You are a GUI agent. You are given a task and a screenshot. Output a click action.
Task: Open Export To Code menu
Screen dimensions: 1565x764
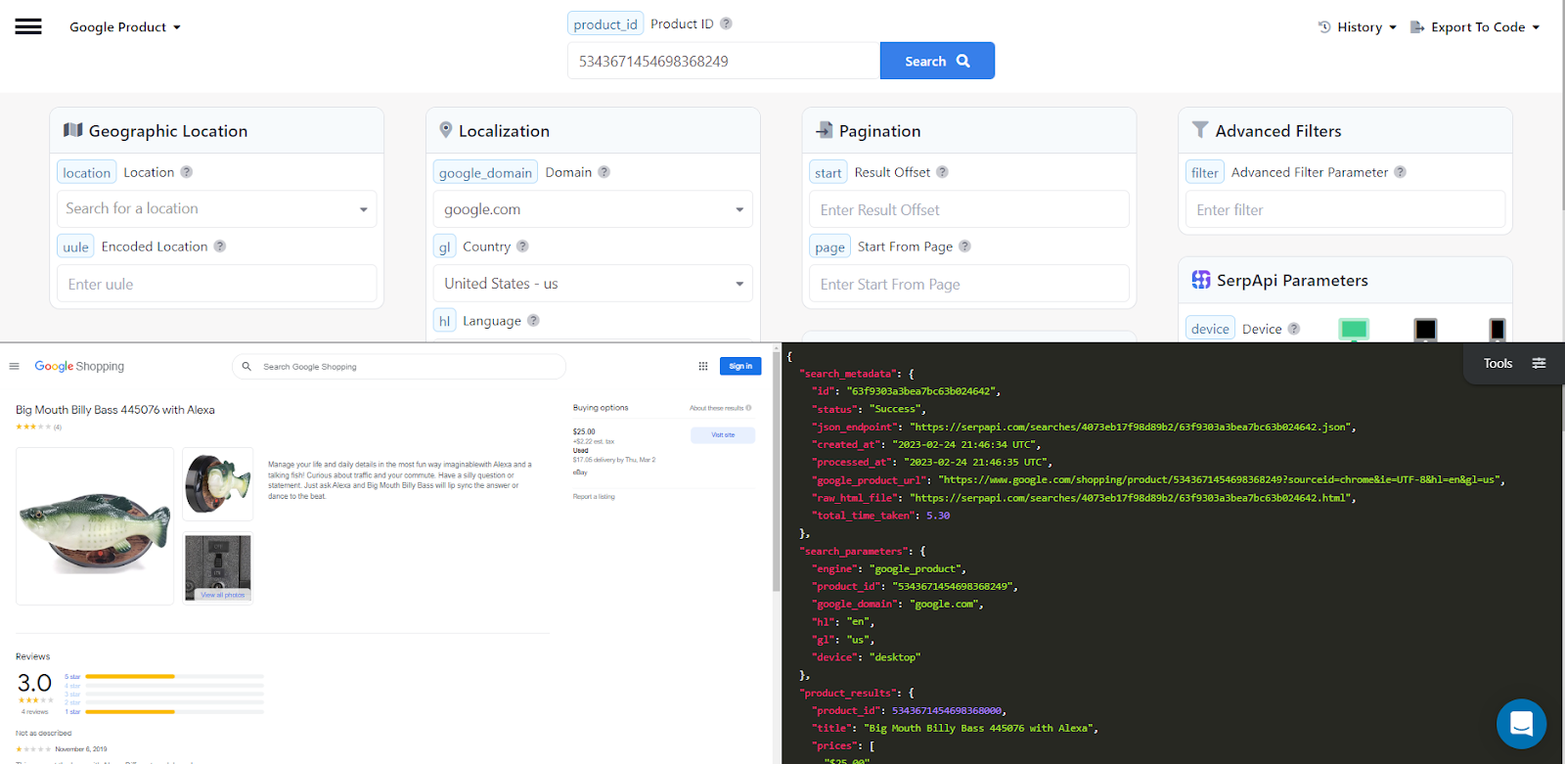coord(1475,27)
